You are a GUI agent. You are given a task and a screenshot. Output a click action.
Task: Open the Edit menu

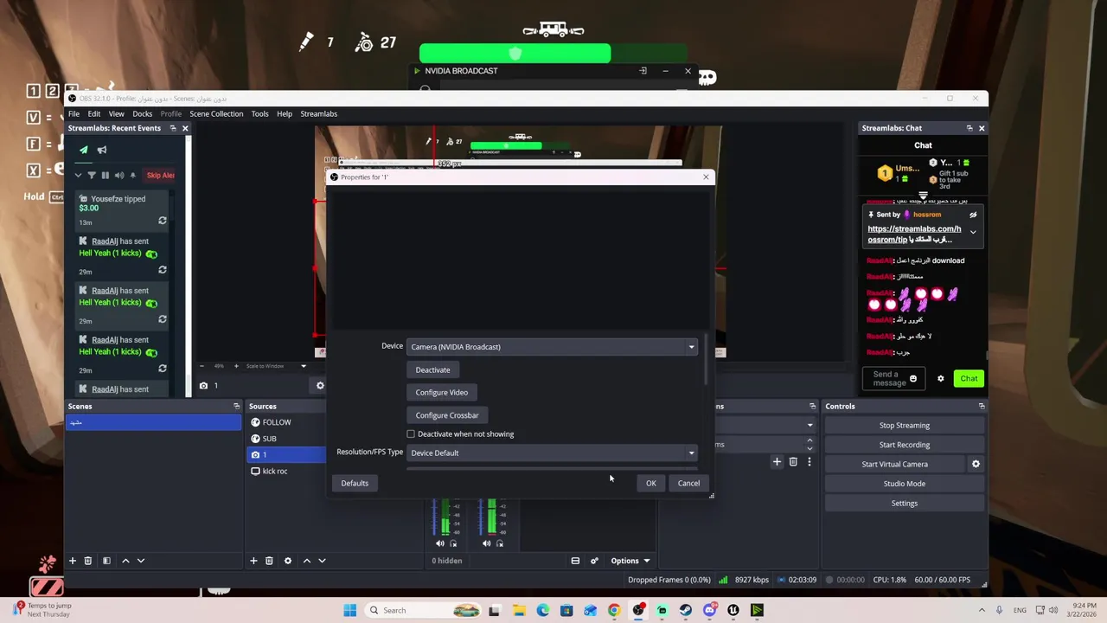93,113
